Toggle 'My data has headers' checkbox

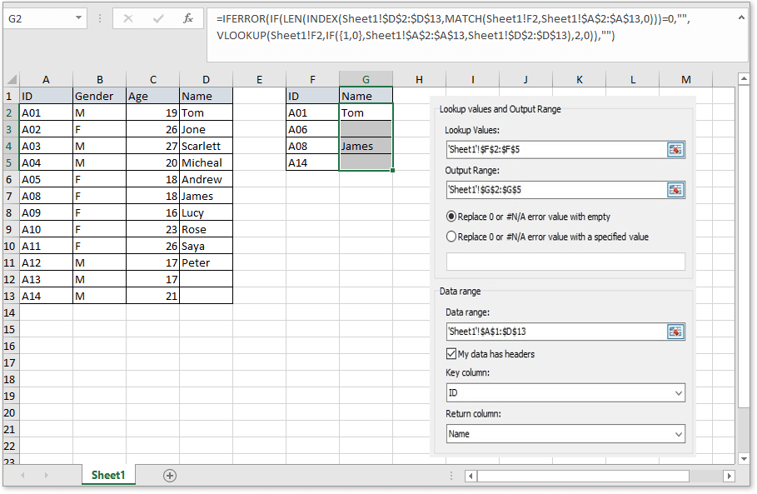tap(451, 354)
